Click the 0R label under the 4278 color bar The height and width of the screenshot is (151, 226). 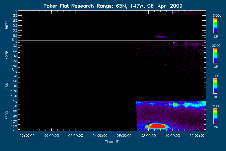(216, 67)
